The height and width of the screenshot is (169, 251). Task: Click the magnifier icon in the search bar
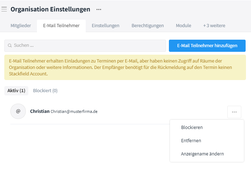click(10, 46)
